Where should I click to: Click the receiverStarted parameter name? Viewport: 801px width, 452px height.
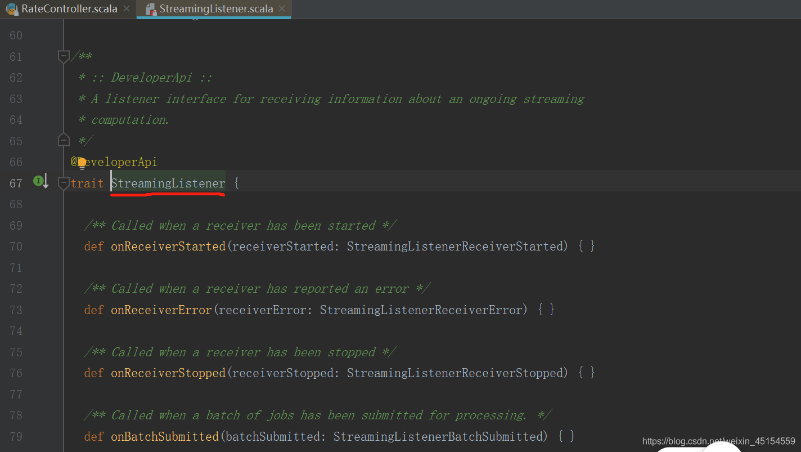coord(283,246)
